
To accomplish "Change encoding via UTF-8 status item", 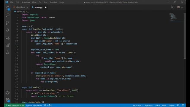I will pos(157,105).
